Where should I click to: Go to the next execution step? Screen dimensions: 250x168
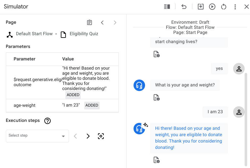click(88, 136)
